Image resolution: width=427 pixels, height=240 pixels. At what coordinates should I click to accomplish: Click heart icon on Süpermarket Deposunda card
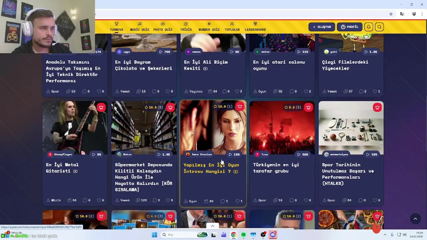coord(168,200)
